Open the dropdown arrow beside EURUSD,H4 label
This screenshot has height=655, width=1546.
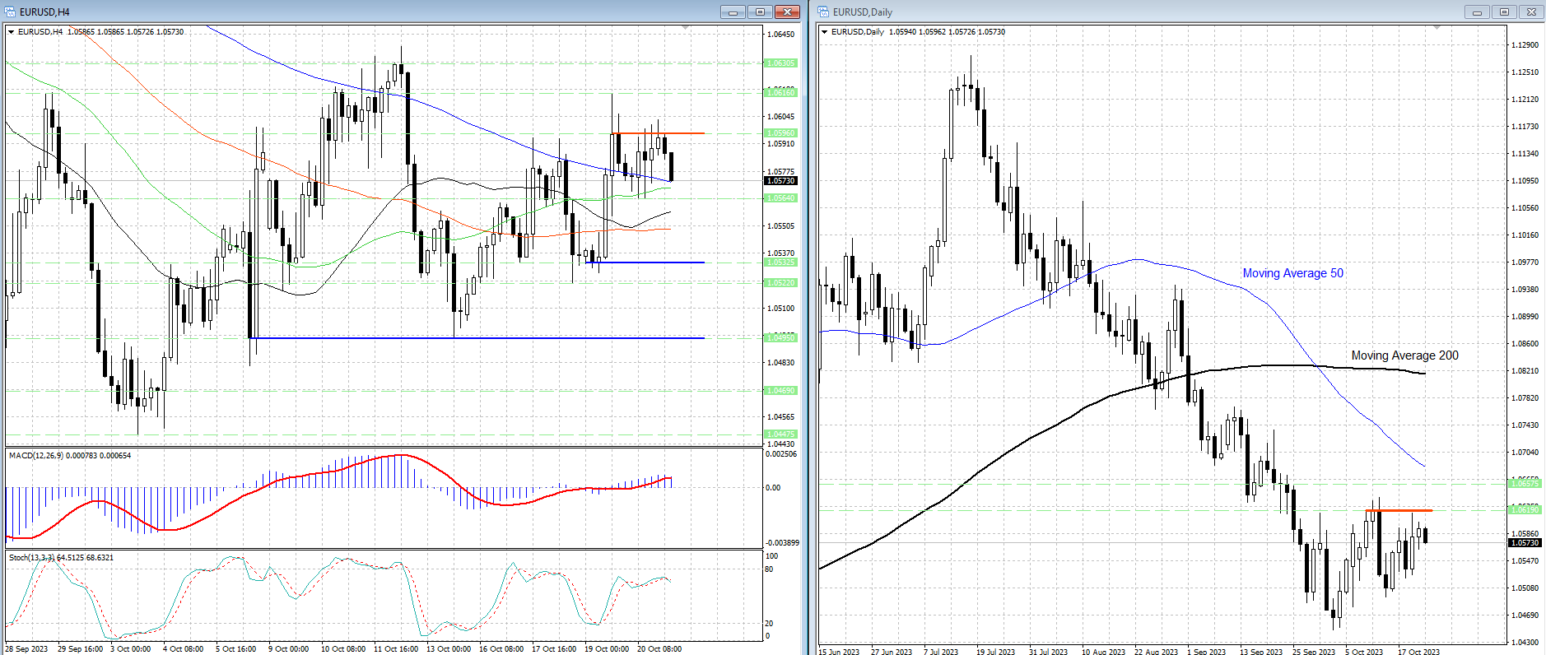(x=12, y=32)
